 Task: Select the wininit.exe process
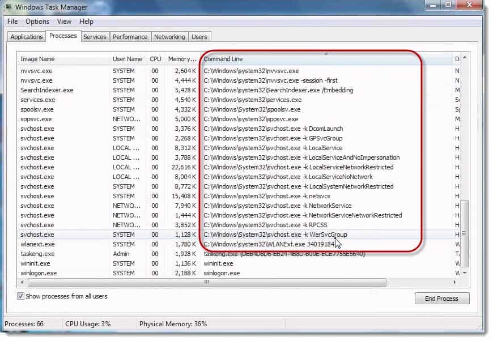point(239,263)
